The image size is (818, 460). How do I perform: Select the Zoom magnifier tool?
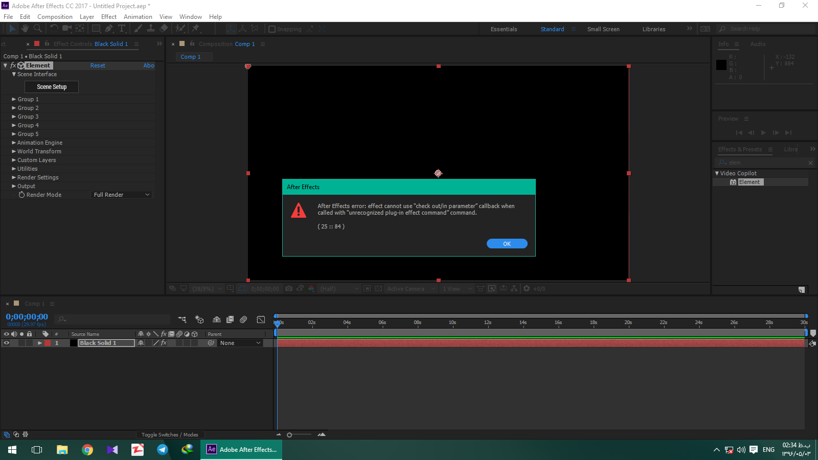37,29
